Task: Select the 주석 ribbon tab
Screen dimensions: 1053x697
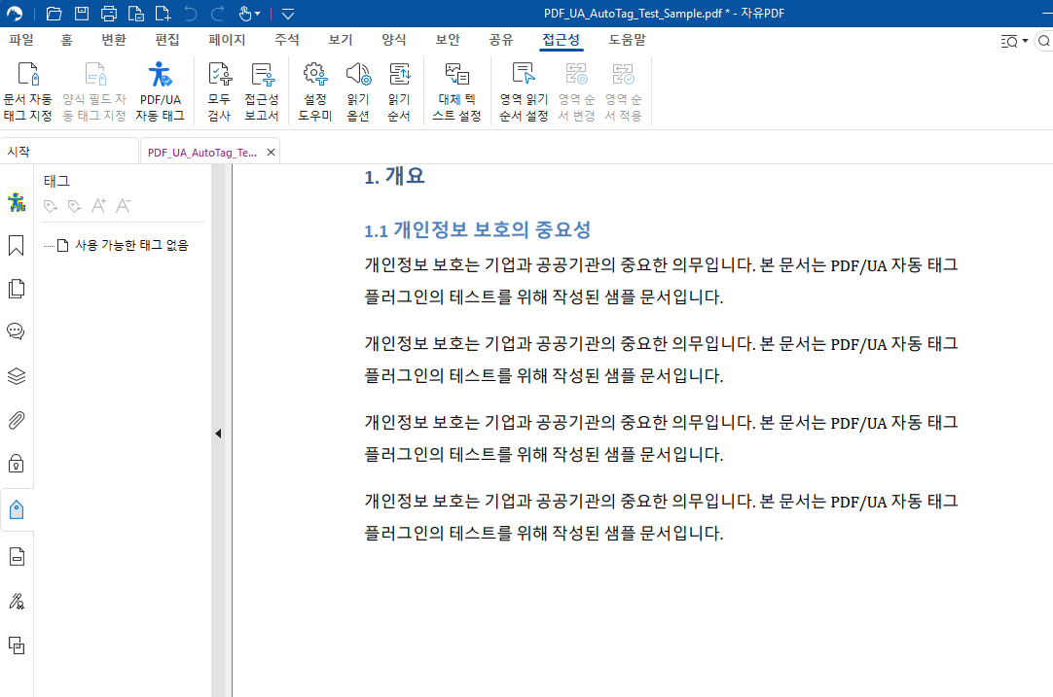Action: click(287, 40)
